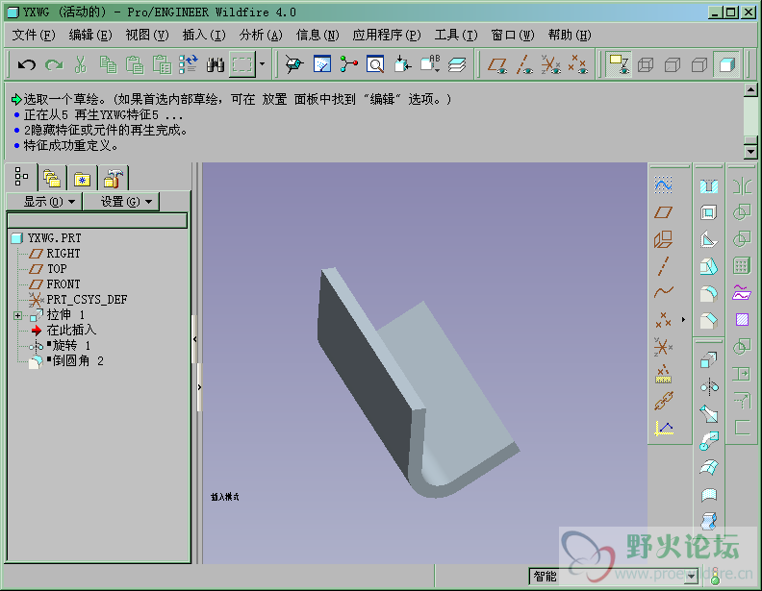Open the 插入(I) menu

pos(204,35)
